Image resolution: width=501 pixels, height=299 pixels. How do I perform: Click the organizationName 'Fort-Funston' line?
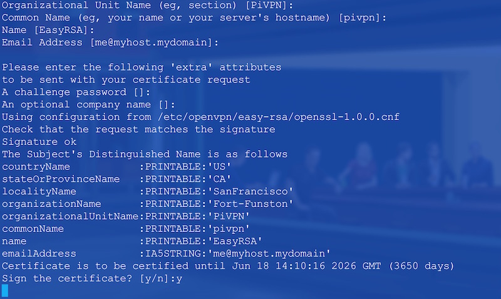click(x=147, y=204)
